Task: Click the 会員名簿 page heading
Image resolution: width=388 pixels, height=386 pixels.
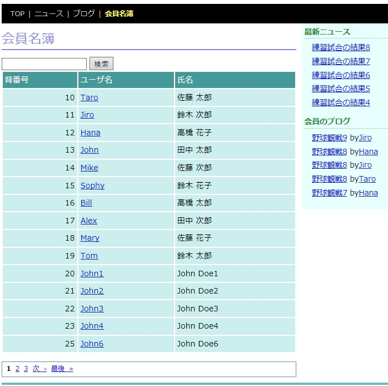Action: coord(28,38)
